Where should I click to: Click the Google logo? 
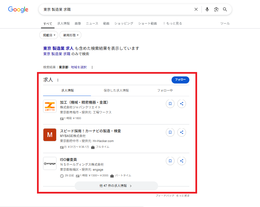coord(18,9)
